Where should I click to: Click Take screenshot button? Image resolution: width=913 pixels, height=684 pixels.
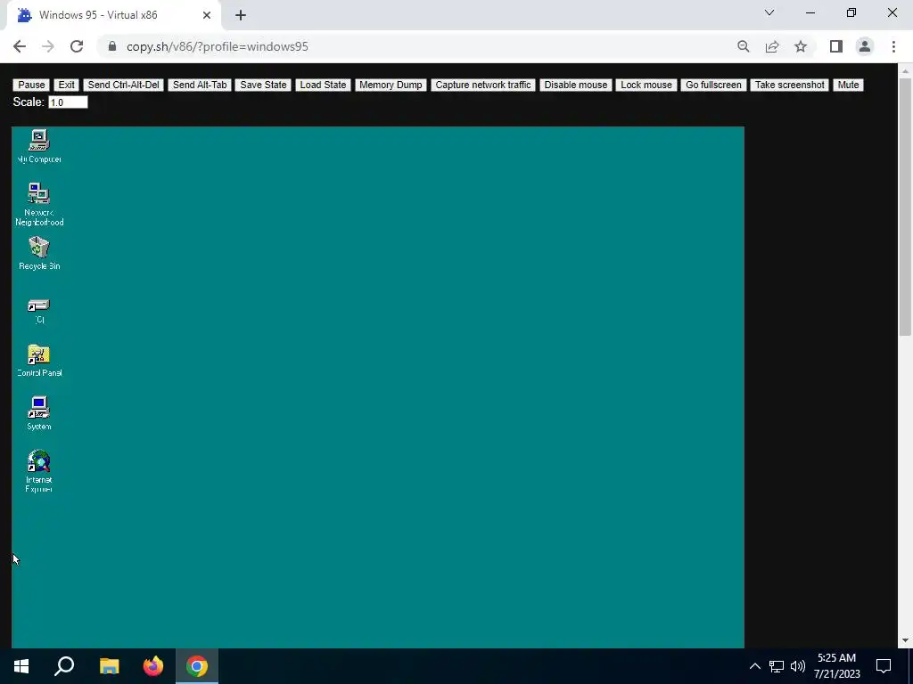(x=790, y=85)
